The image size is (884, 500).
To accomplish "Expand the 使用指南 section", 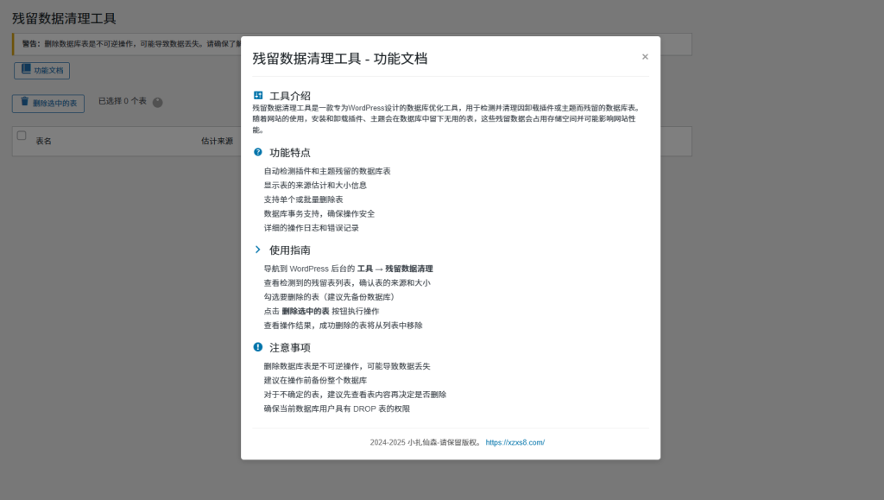I will coord(285,250).
